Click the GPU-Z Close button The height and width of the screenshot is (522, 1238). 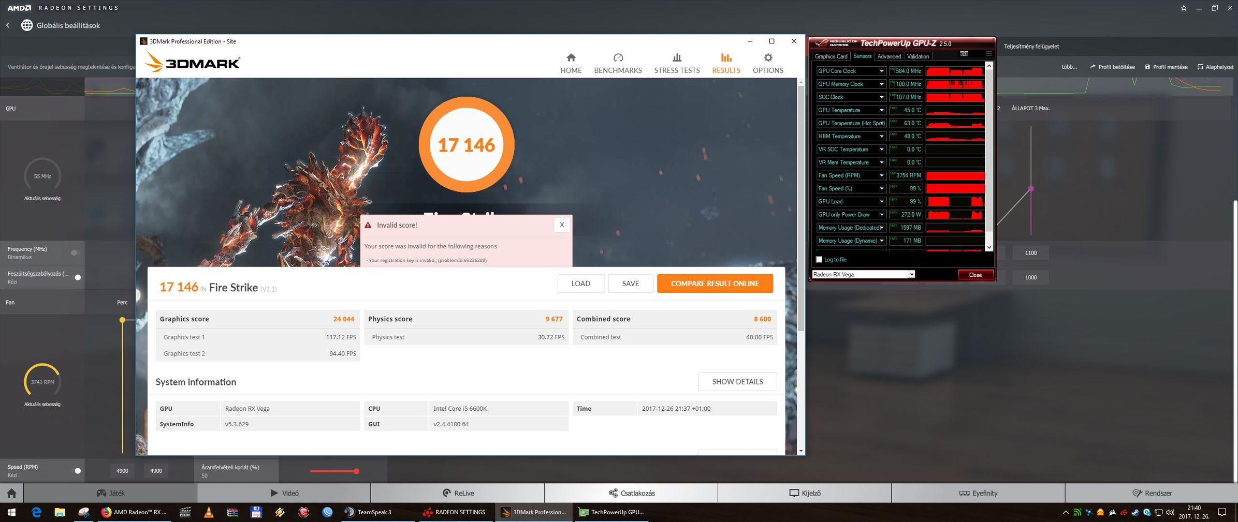pos(975,275)
